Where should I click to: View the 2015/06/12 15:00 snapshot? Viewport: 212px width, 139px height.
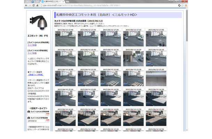coord(88,98)
